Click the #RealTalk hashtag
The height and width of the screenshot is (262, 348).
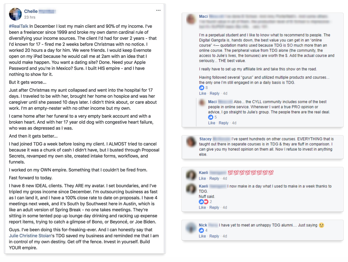[x=19, y=26]
